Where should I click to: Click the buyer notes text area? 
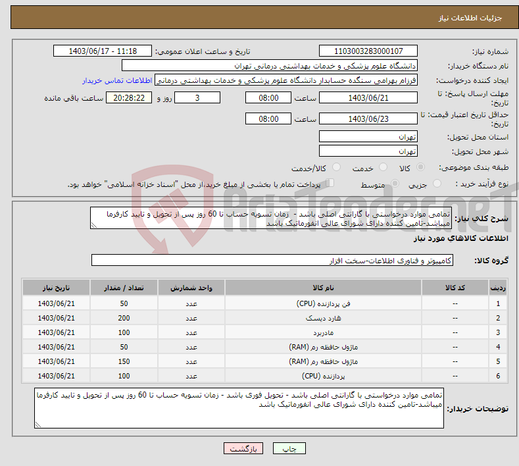(239, 408)
